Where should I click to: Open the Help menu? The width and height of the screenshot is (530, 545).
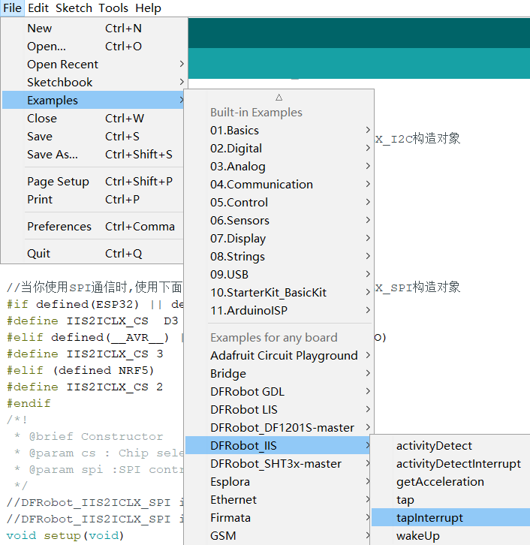(148, 8)
